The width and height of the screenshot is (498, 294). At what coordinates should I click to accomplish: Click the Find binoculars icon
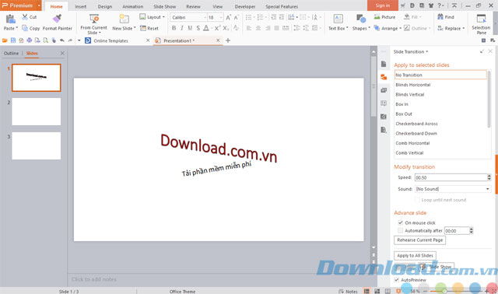[x=440, y=17]
